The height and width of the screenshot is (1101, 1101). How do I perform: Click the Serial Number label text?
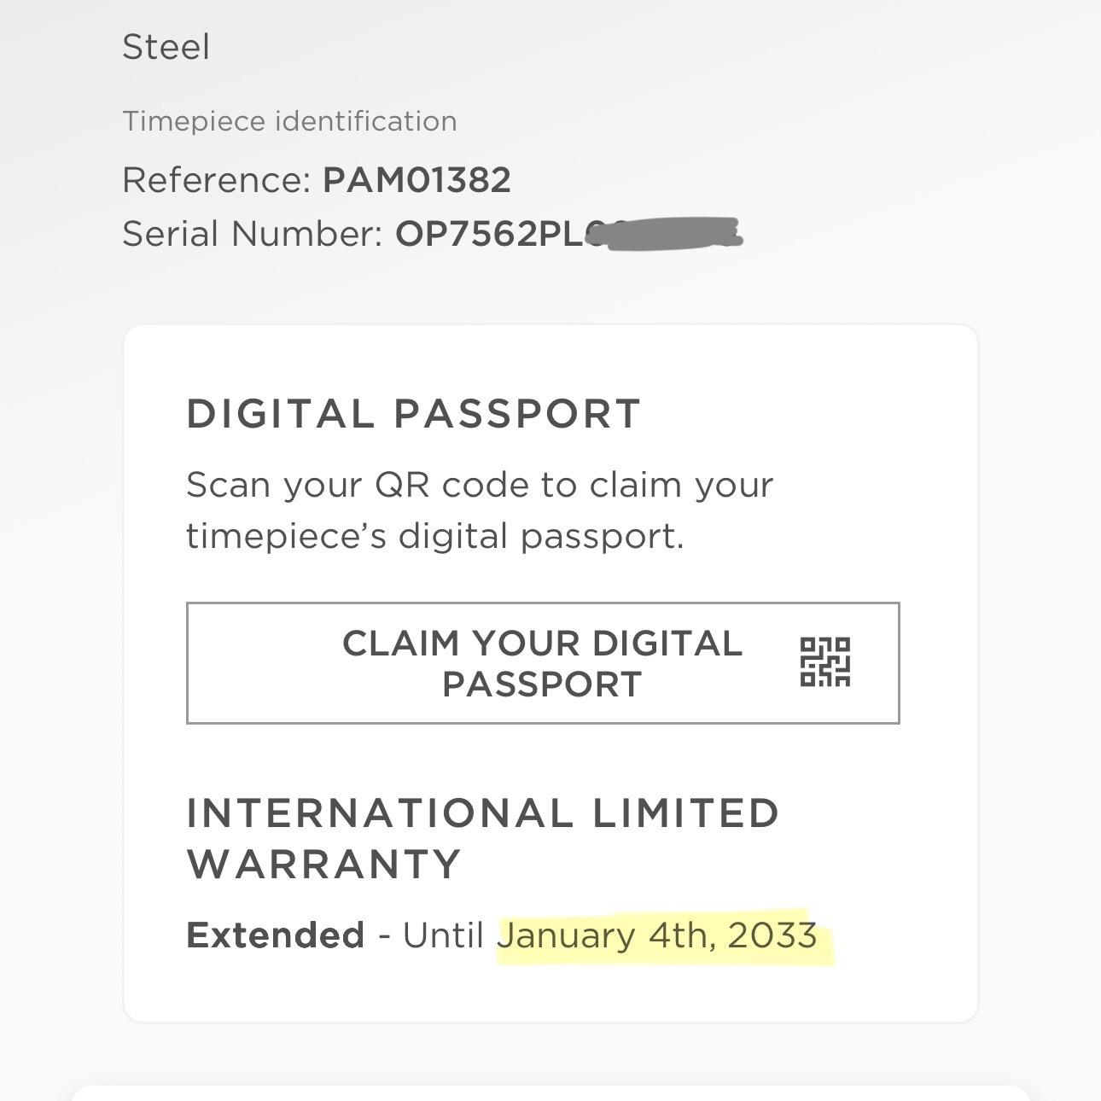[252, 234]
